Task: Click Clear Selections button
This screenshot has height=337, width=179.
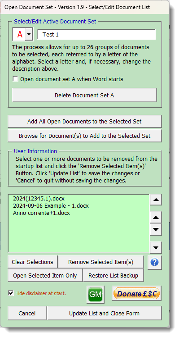Action: point(33,262)
